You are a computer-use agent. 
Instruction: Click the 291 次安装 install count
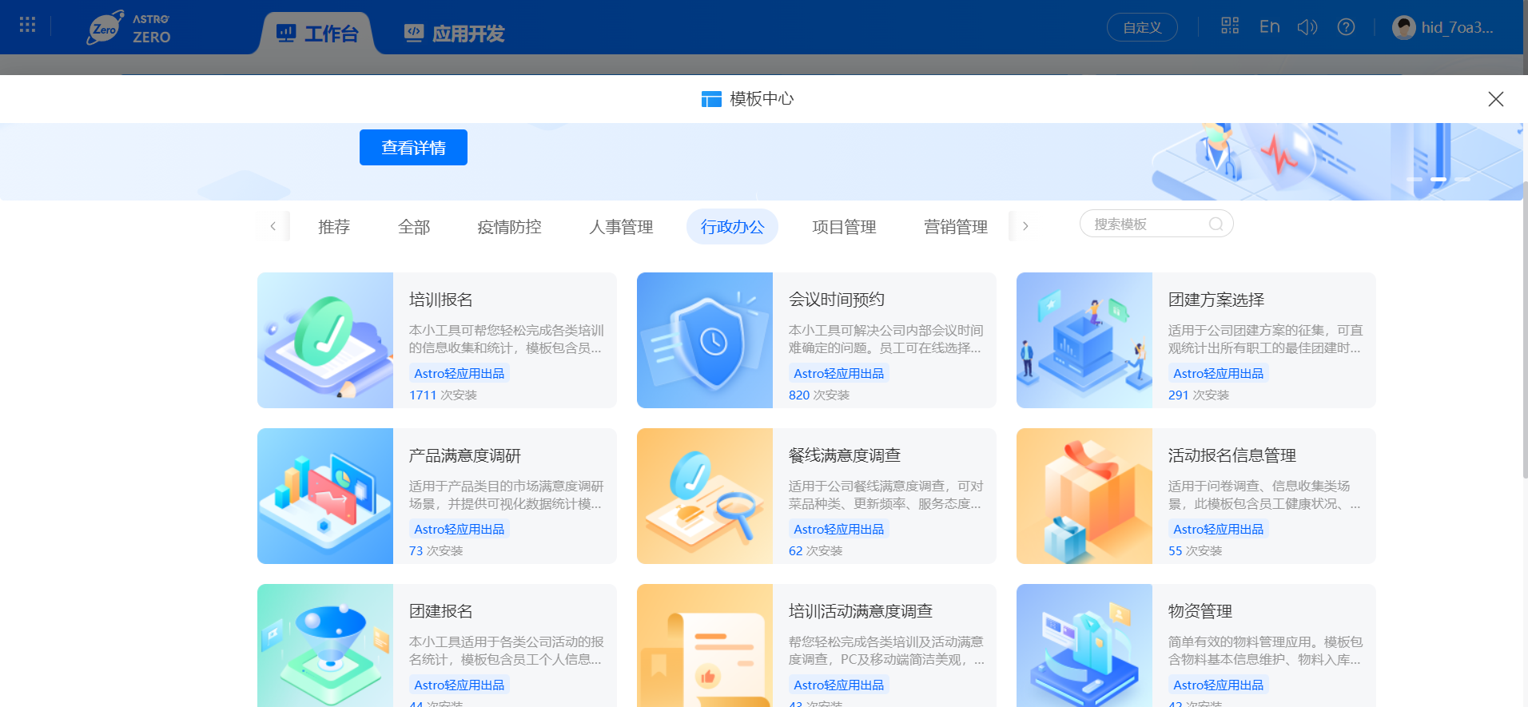click(x=1199, y=395)
